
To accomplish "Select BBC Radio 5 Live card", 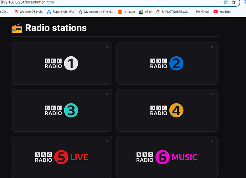I will [61, 157].
